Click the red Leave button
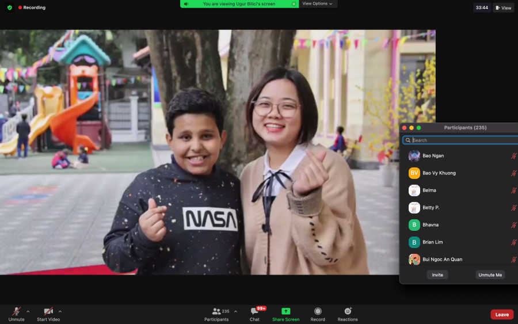The image size is (518, 324). (x=502, y=314)
